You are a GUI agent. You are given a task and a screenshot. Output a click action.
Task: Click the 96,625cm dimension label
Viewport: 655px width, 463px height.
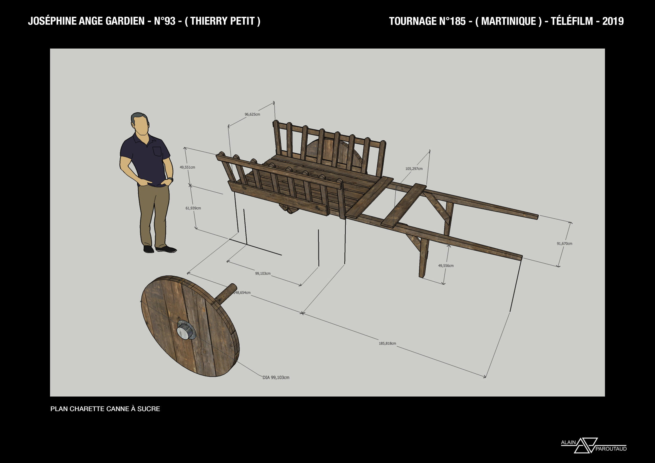252,114
